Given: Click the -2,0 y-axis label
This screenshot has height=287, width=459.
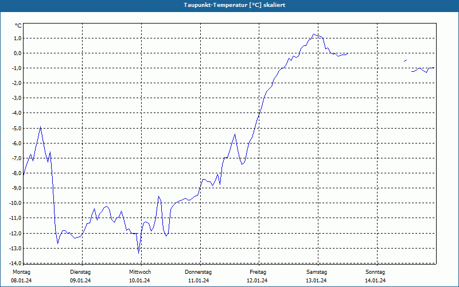Looking at the screenshot, I should click(16, 83).
